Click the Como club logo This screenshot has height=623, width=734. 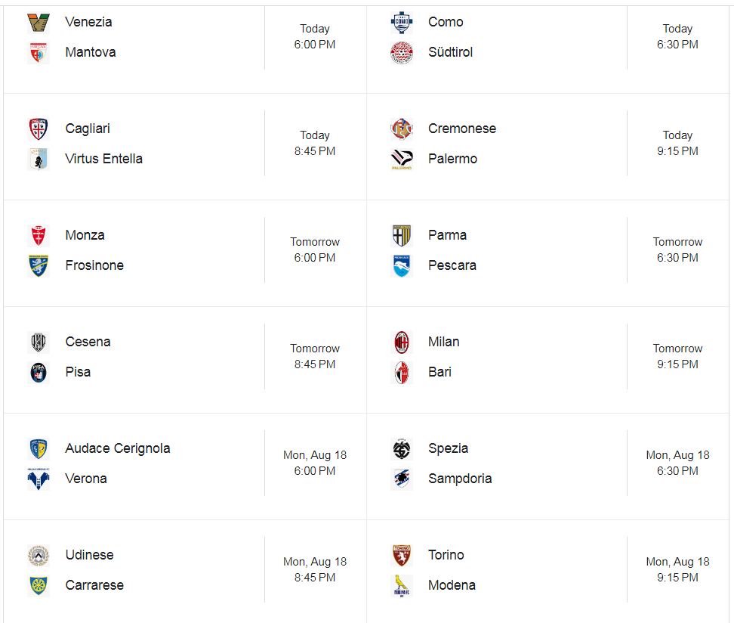click(402, 22)
